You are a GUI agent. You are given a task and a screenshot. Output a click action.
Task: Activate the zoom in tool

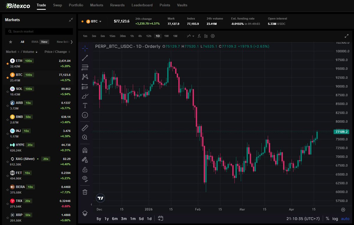click(85, 137)
